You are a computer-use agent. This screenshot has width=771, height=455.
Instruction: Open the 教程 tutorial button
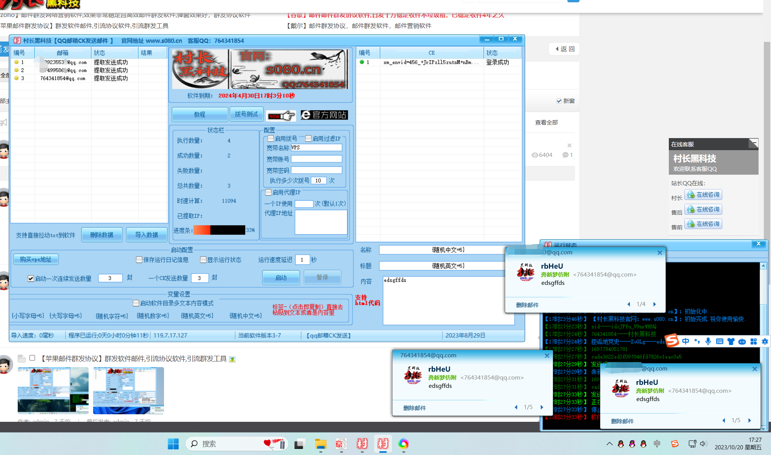[x=200, y=114]
